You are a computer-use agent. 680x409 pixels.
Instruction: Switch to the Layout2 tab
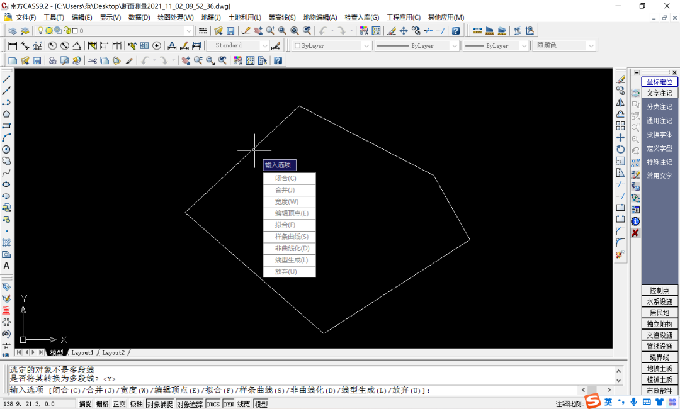pos(113,352)
